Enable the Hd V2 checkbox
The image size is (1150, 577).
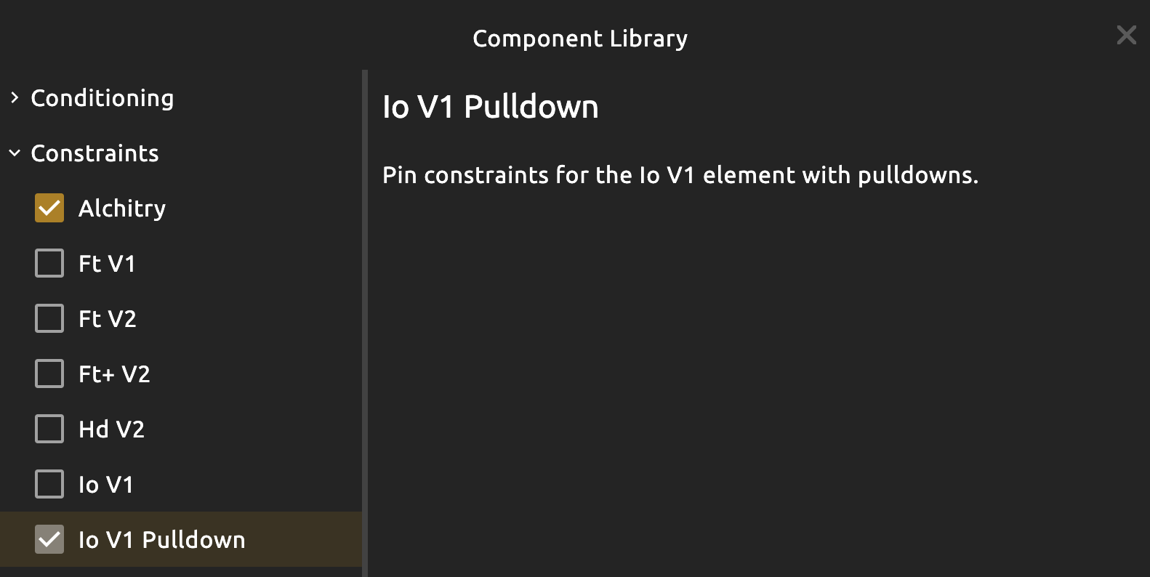[x=49, y=429]
